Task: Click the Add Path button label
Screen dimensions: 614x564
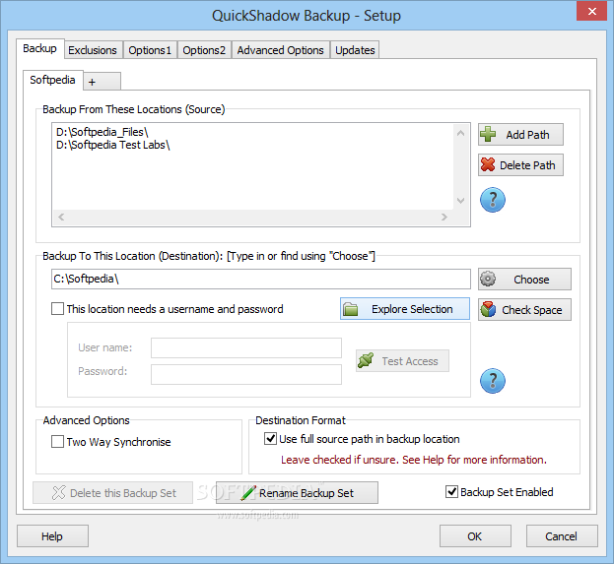Action: coord(527,135)
